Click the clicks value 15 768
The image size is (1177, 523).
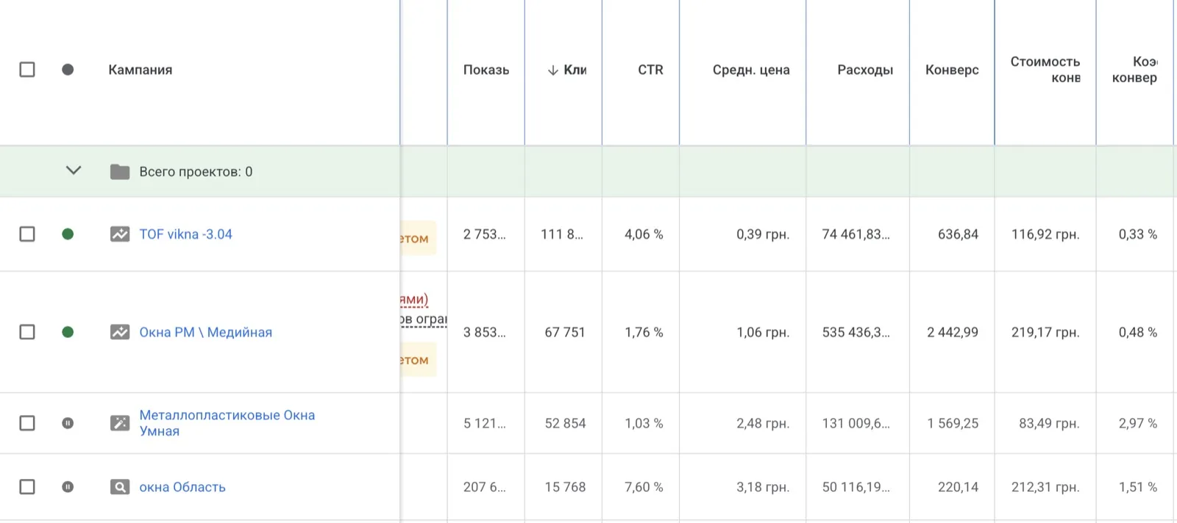(565, 487)
